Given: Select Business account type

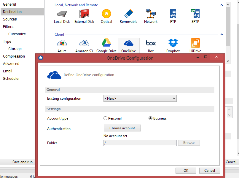Looking at the screenshot, I should click(x=158, y=118).
